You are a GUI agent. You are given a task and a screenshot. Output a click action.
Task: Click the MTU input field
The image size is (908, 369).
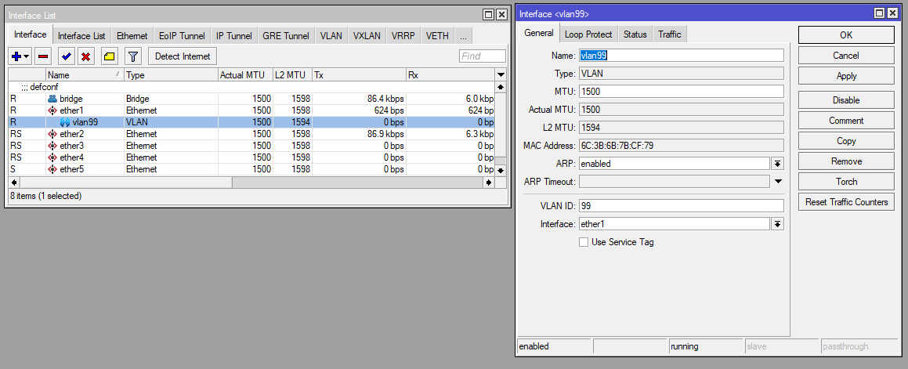[x=681, y=92]
